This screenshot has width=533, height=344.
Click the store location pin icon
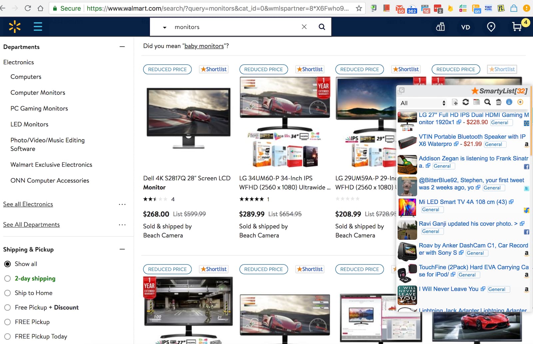tap(491, 27)
